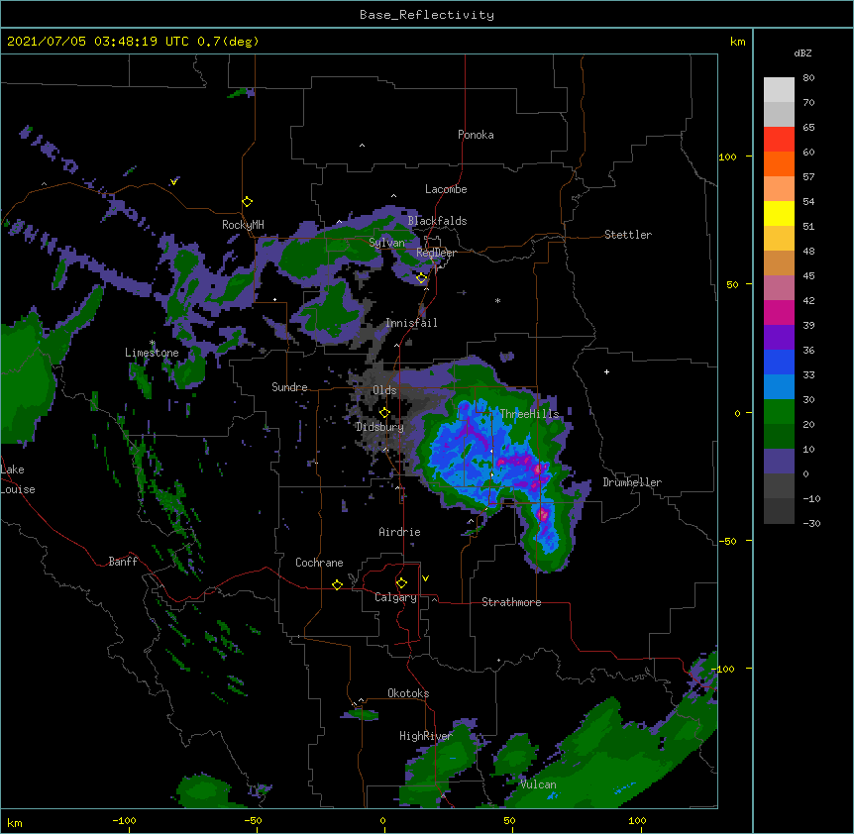Image resolution: width=854 pixels, height=834 pixels.
Task: Pick the bright yellow 51-54 dBZ swatch
Action: tap(779, 213)
